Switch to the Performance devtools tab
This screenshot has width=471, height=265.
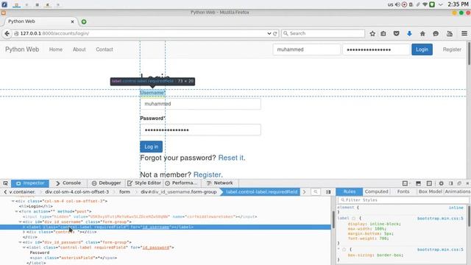(x=181, y=183)
